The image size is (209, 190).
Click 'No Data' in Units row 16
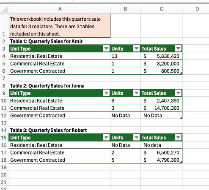[x=125, y=145]
